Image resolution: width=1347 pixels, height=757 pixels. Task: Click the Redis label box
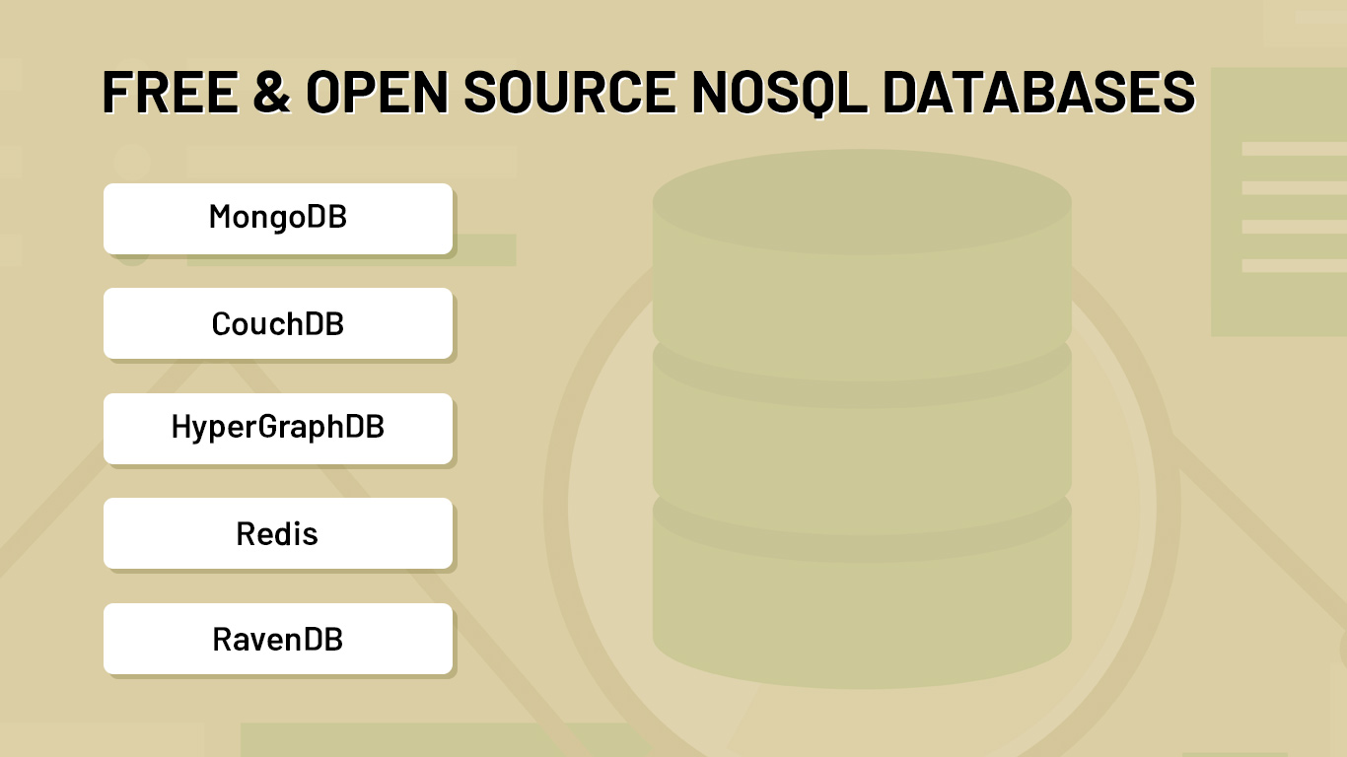point(278,533)
